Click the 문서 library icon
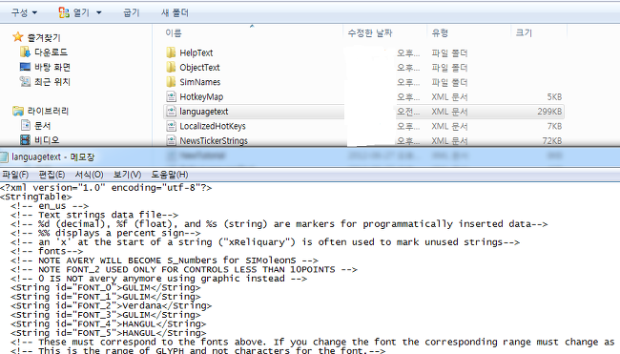This screenshot has height=354, width=620. coord(26,125)
